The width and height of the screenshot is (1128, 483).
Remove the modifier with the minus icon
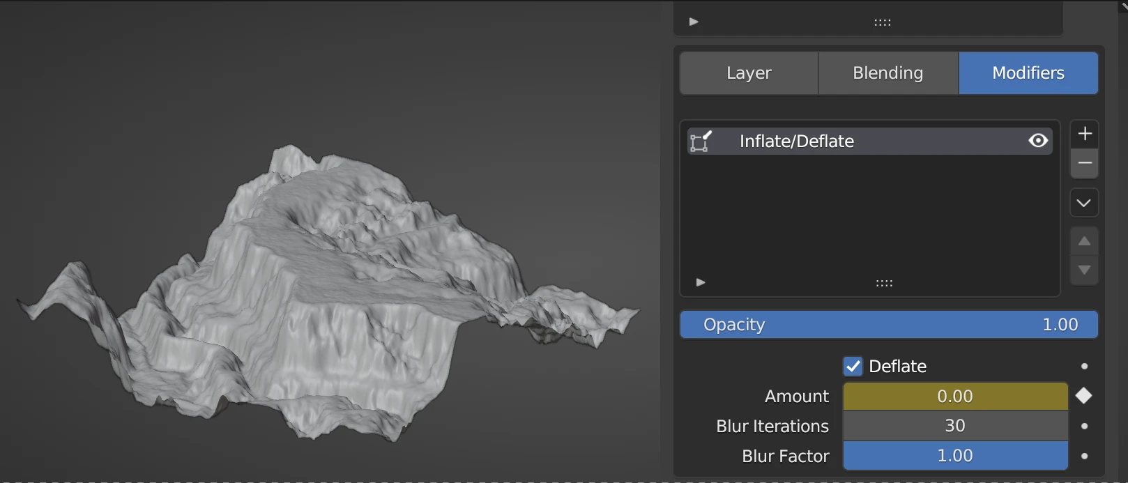point(1084,163)
